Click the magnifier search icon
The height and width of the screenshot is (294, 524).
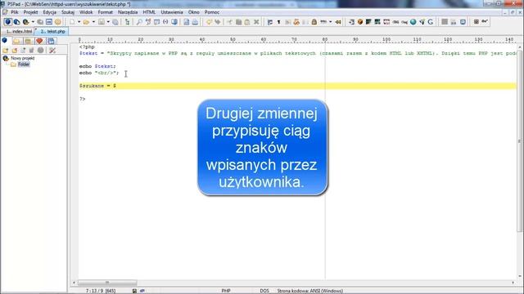click(139, 22)
